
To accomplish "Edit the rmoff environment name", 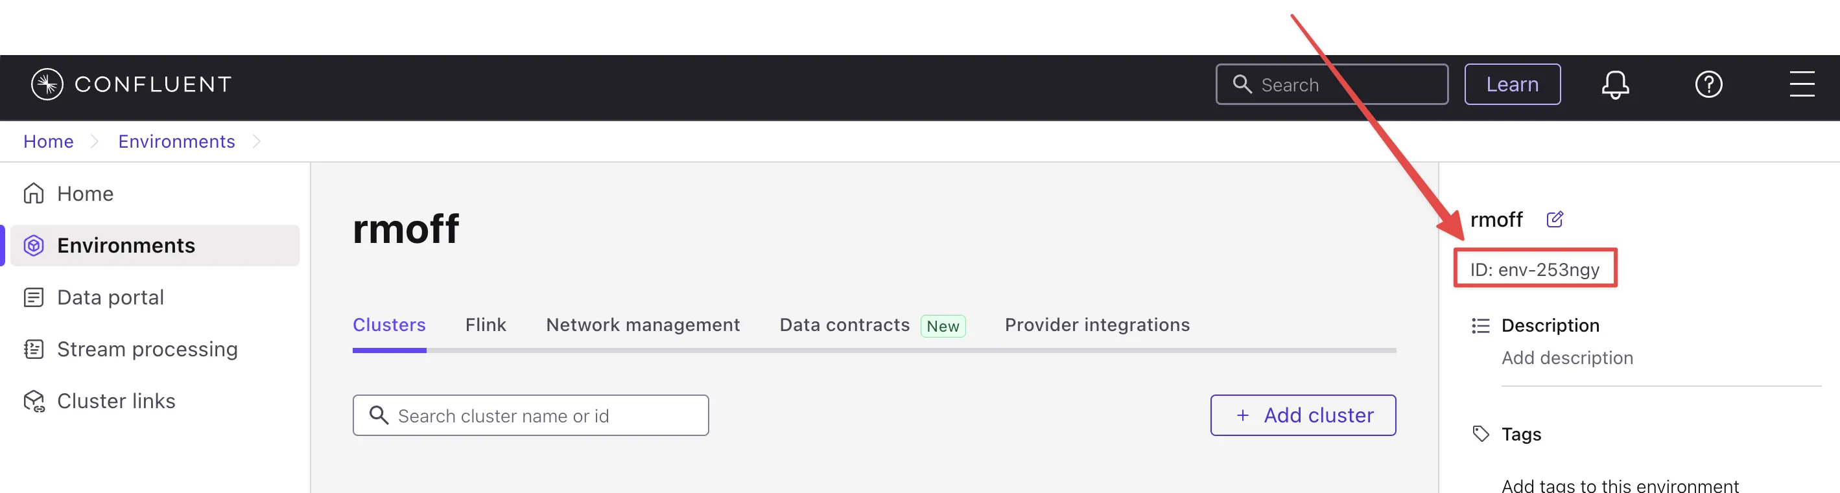I will (x=1554, y=219).
